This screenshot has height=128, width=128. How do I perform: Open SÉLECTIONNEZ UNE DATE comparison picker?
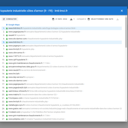100,19
